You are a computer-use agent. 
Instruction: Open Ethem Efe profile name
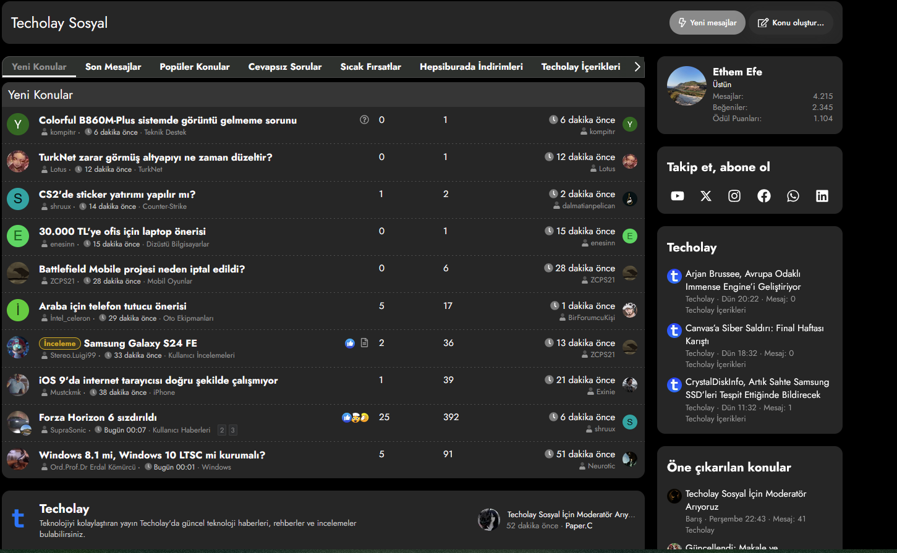tap(738, 72)
